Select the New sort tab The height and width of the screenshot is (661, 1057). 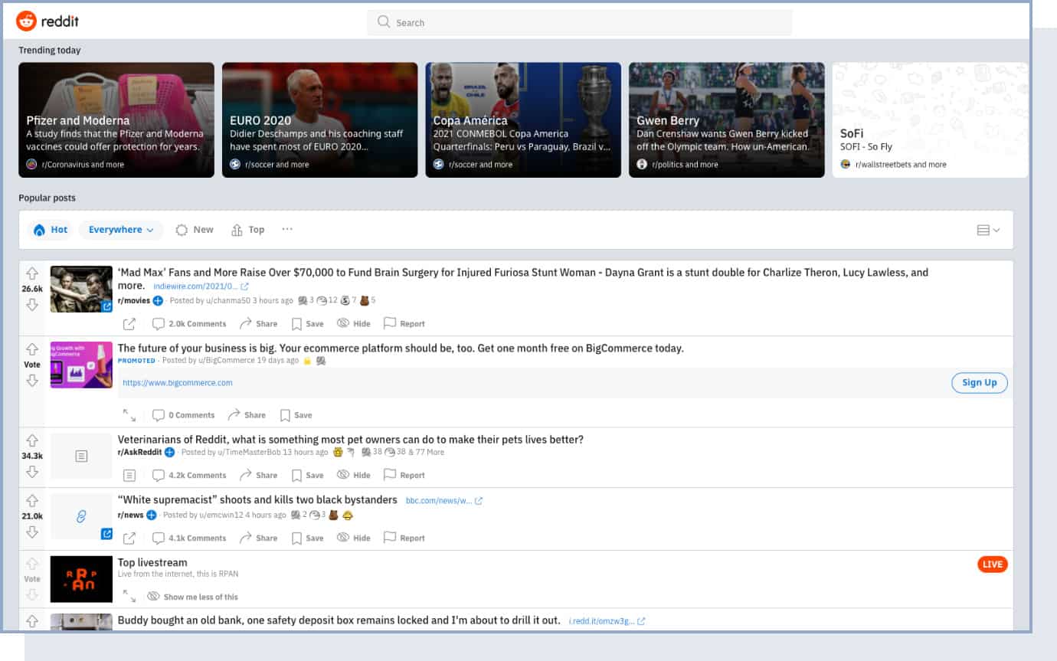tap(195, 230)
